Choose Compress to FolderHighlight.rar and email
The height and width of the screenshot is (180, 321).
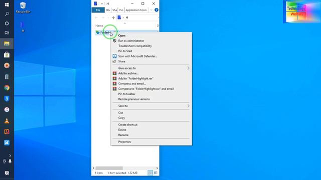[x=146, y=89]
